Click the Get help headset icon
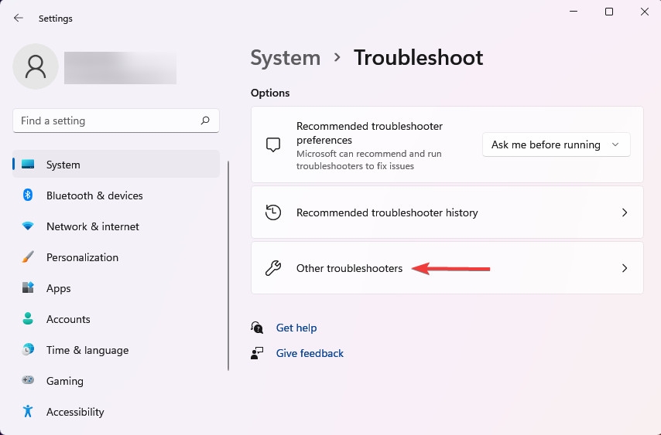The width and height of the screenshot is (661, 435). 257,328
